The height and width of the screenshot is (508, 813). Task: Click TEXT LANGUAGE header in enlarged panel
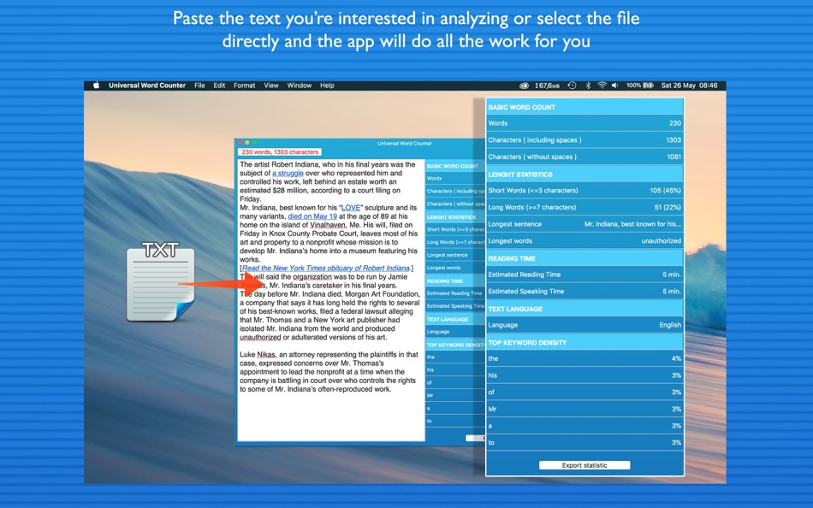click(585, 309)
